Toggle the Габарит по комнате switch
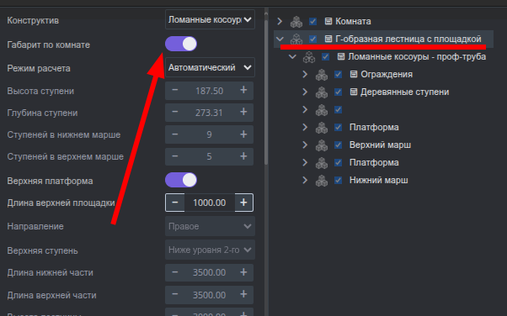The width and height of the screenshot is (507, 316). (181, 44)
